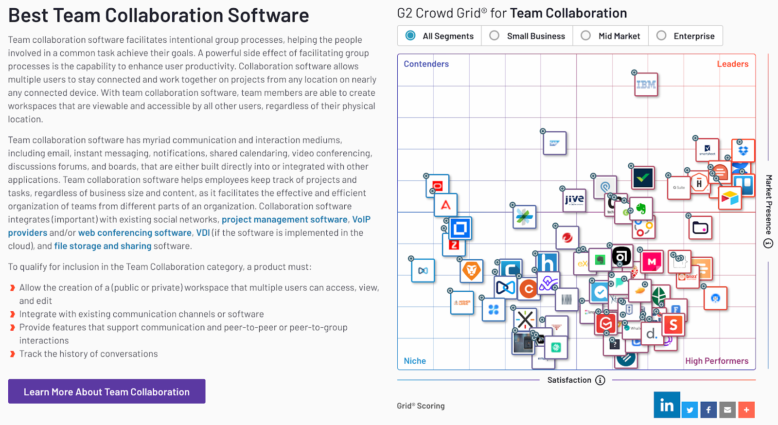Click the Best Team Collaboration Software heading
The width and height of the screenshot is (778, 425).
point(159,16)
